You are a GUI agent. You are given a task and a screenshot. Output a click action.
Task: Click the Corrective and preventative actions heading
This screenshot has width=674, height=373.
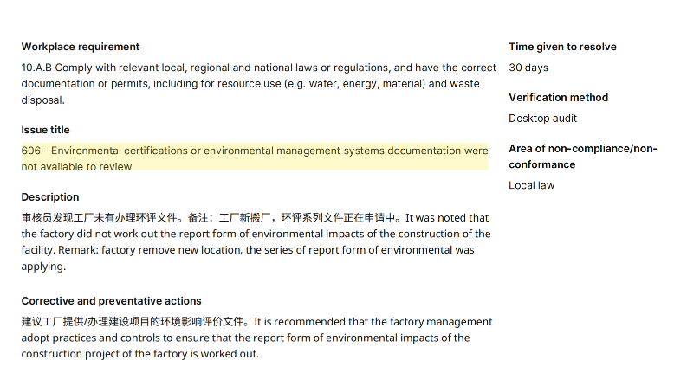pos(111,301)
